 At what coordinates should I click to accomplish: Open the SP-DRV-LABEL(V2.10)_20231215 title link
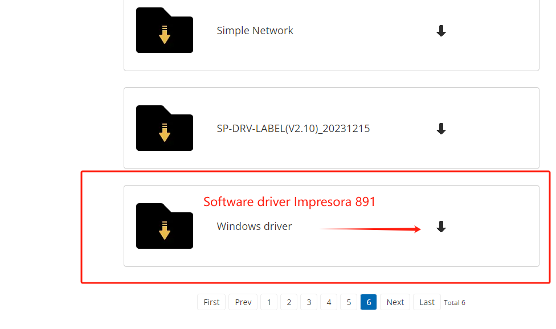293,129
